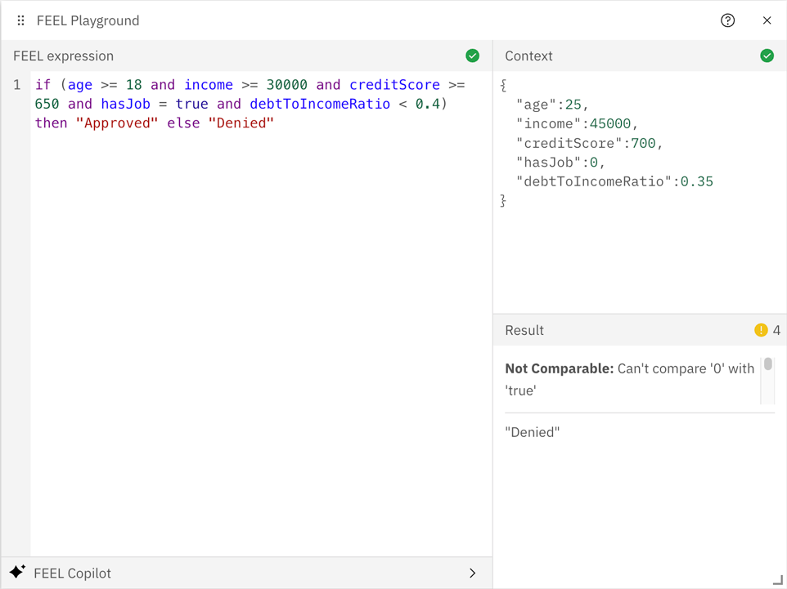Click the FEEL Playground title text

(88, 20)
